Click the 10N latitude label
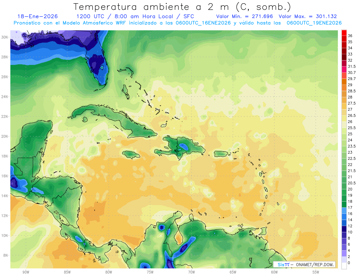The image size is (358, 276). [x=4, y=236]
